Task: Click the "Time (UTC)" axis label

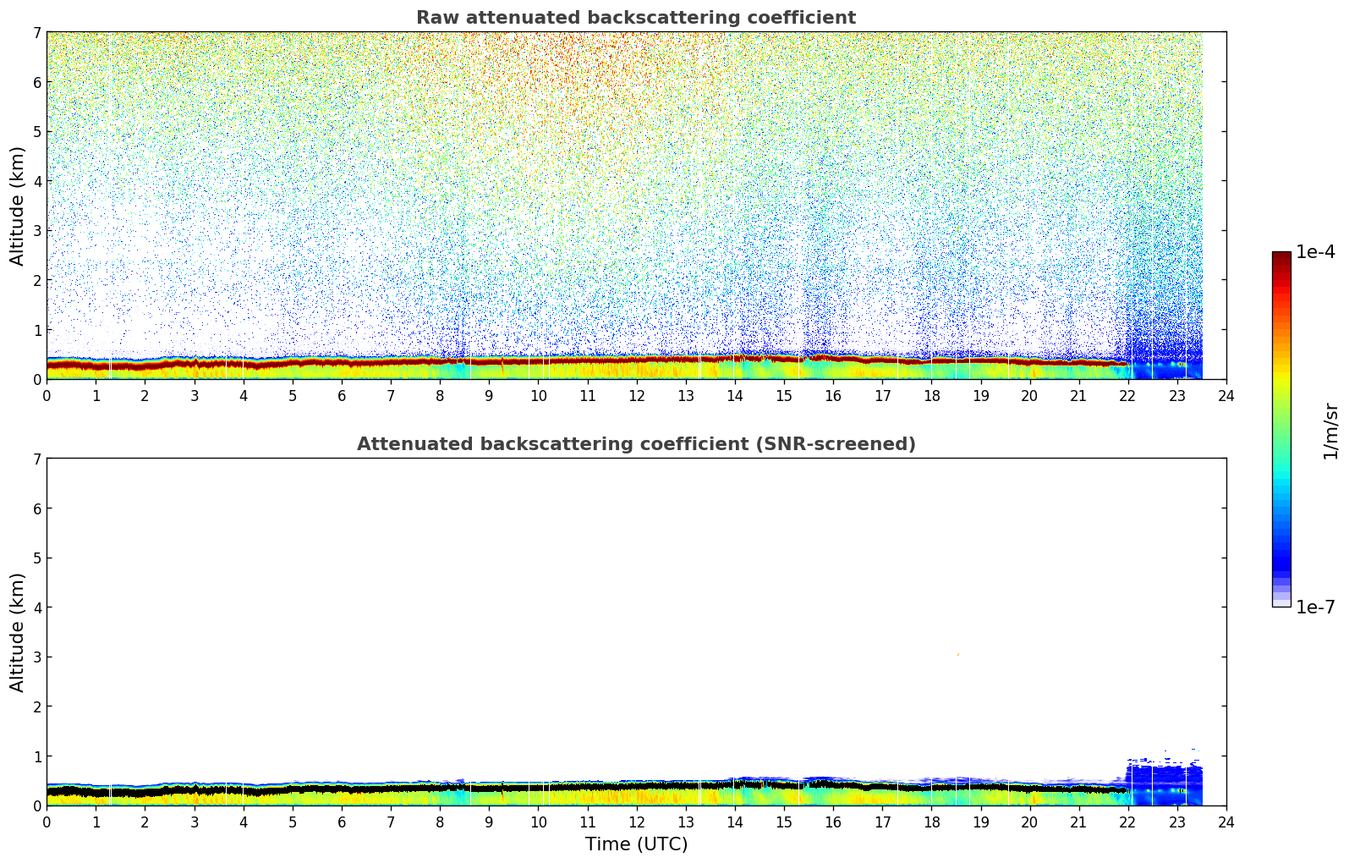Action: (x=636, y=844)
